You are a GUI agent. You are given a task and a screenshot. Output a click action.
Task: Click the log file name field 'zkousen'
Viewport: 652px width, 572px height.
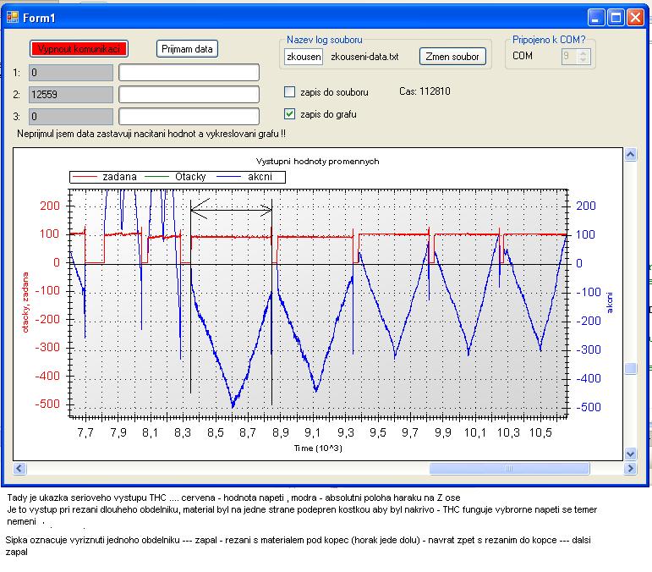[x=304, y=57]
